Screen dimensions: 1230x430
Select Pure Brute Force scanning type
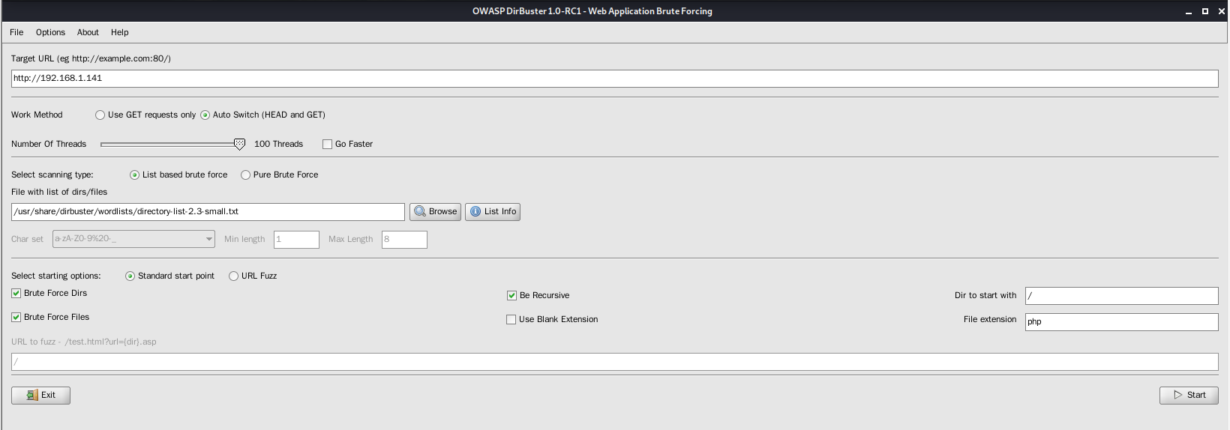245,175
